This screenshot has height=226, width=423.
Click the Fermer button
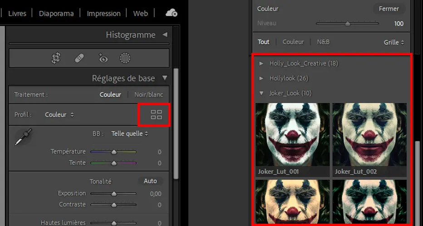tap(389, 9)
